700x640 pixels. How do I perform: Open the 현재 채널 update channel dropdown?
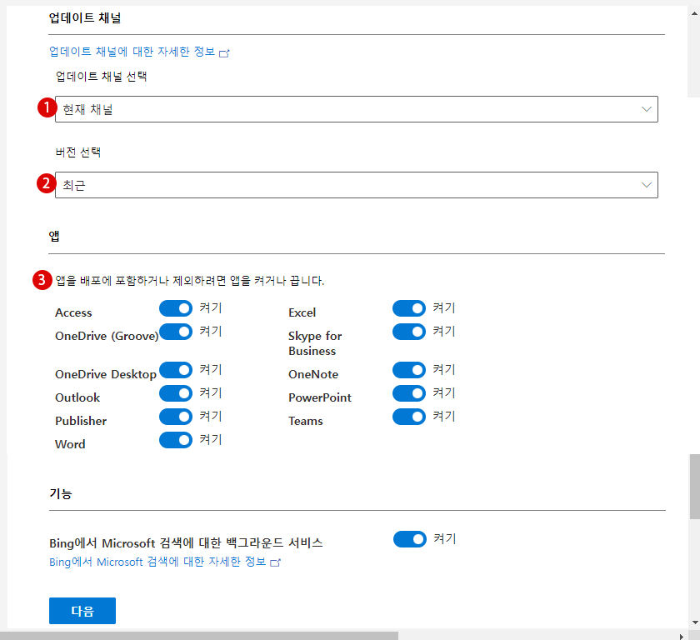click(357, 109)
